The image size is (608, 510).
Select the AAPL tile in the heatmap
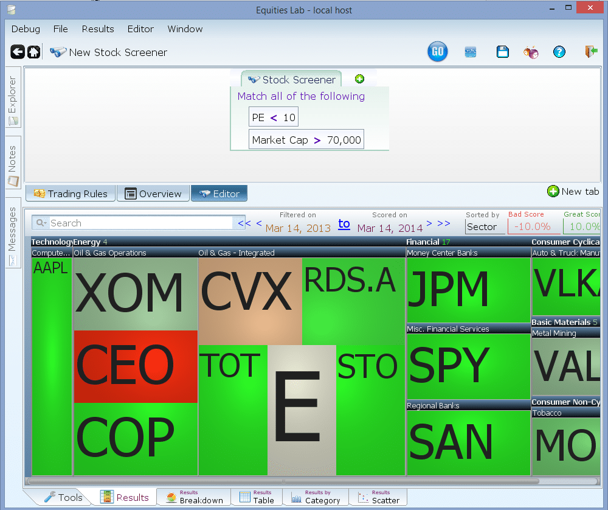coord(52,366)
